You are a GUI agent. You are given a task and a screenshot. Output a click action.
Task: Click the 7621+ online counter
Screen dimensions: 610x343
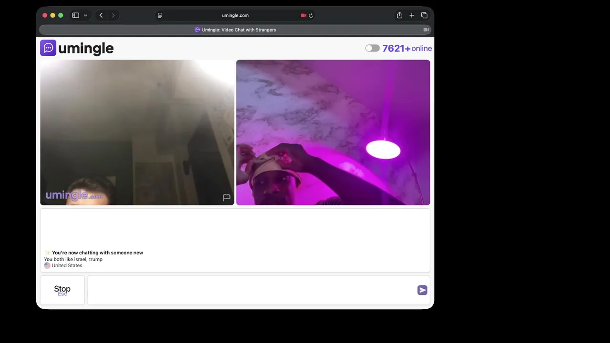pyautogui.click(x=407, y=48)
